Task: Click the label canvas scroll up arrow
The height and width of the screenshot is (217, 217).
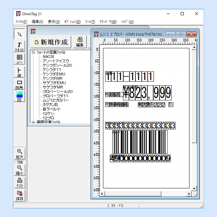Action: click(194, 47)
